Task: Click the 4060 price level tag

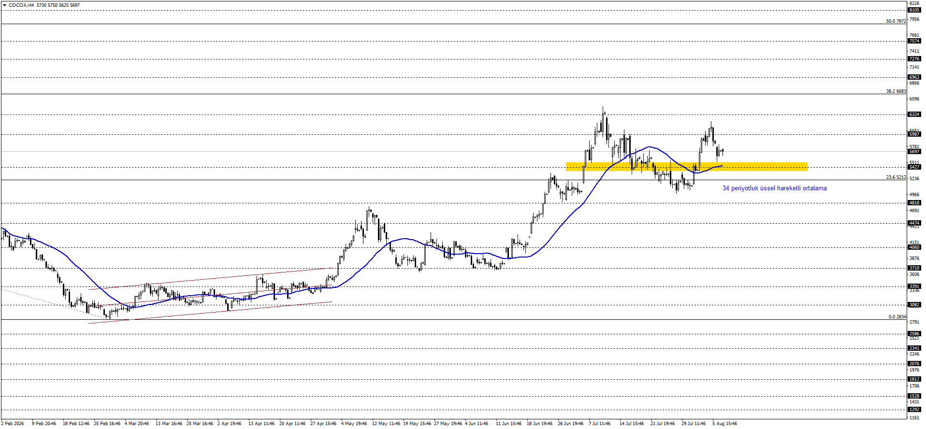Action: (x=914, y=247)
